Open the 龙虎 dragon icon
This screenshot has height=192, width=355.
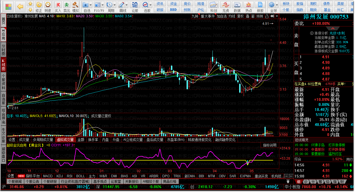click(x=226, y=7)
